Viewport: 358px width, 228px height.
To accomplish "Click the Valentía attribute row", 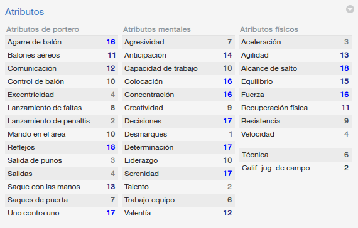I will [x=178, y=213].
